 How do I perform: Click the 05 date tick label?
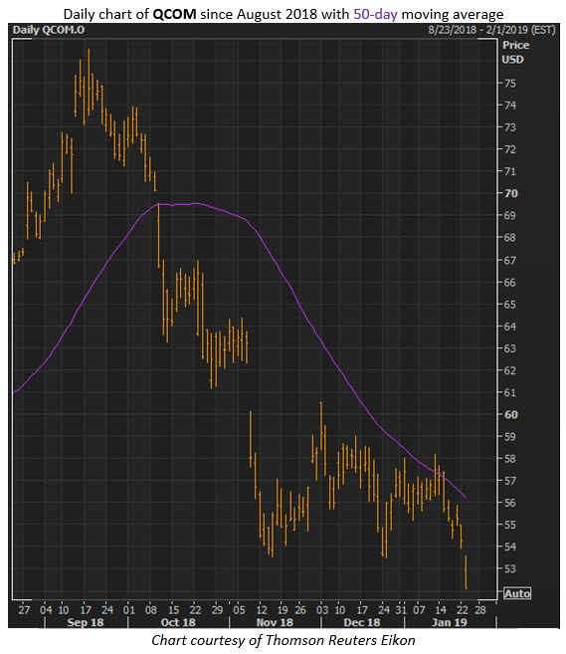[x=239, y=610]
